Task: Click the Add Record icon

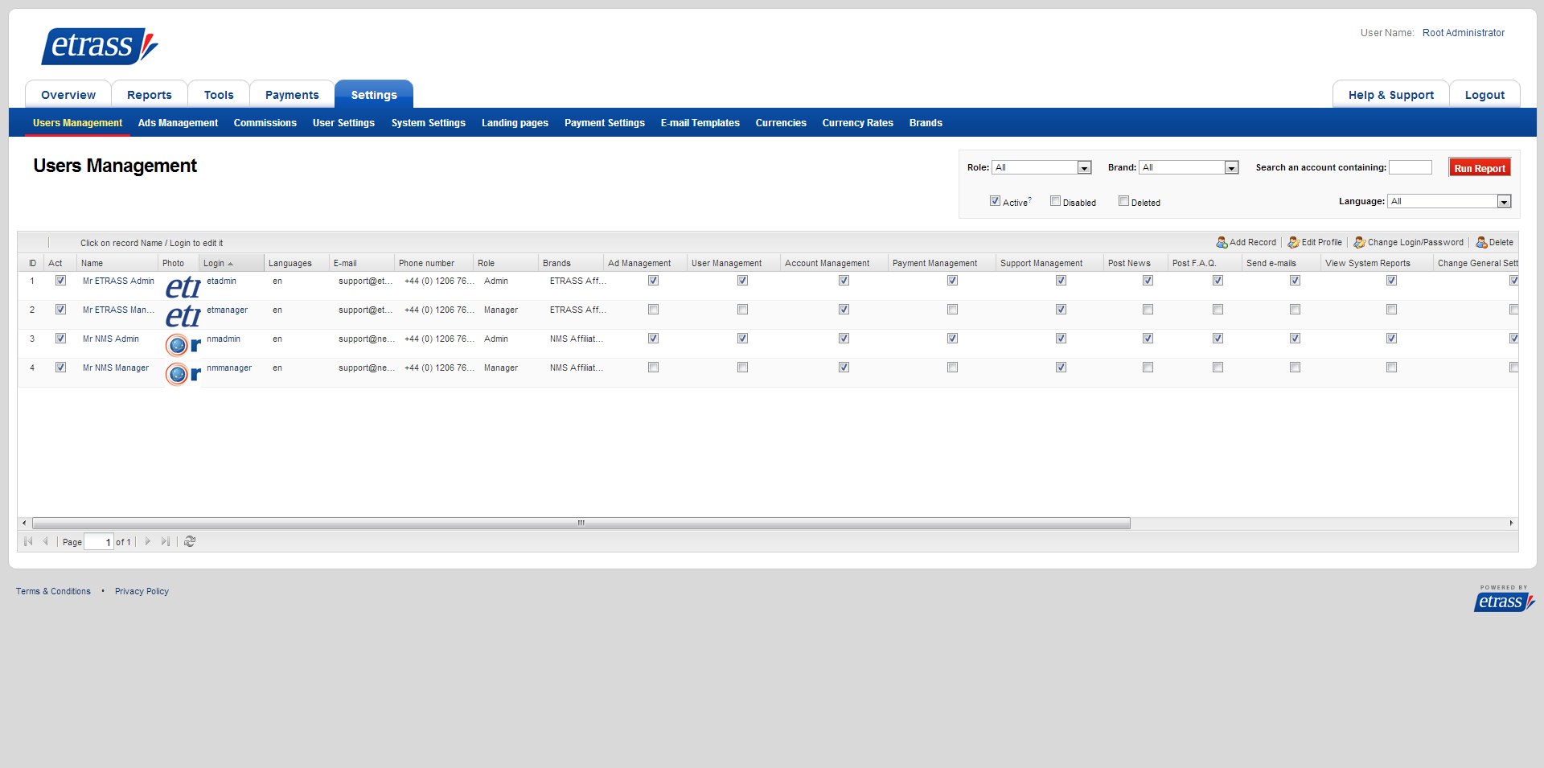Action: (1222, 243)
